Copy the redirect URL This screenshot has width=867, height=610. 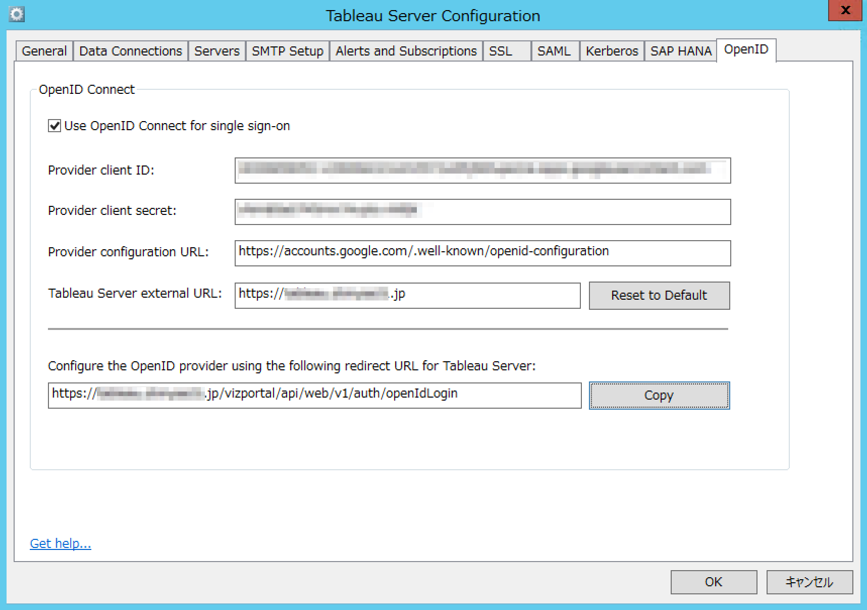(659, 396)
